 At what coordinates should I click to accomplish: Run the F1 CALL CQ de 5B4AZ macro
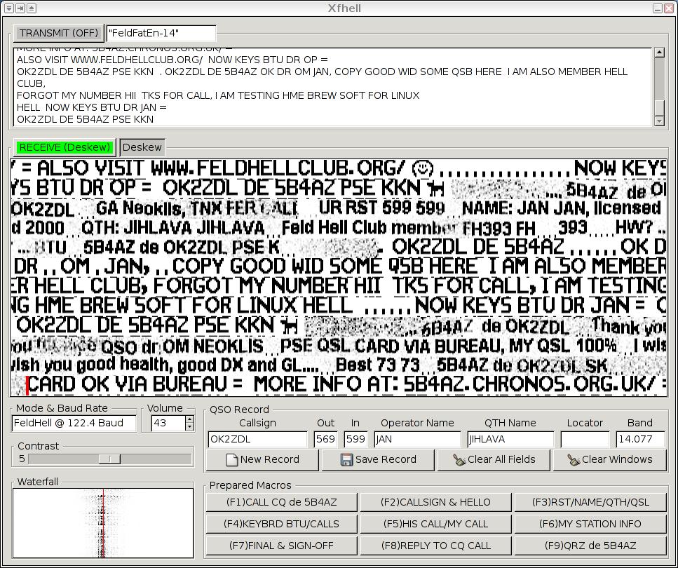281,502
